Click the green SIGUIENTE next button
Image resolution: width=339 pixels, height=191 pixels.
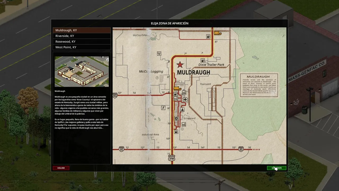click(x=276, y=168)
